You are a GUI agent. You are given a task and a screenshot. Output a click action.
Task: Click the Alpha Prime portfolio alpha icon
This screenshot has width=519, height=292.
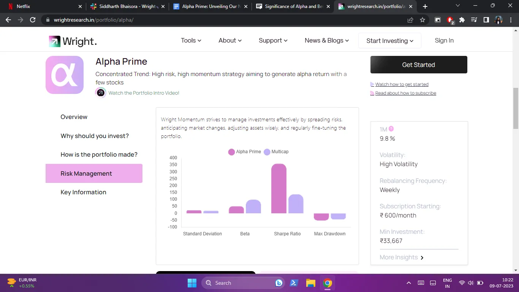point(65,75)
